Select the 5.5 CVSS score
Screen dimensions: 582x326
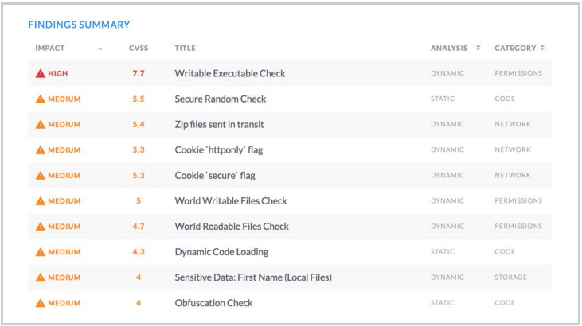point(139,99)
